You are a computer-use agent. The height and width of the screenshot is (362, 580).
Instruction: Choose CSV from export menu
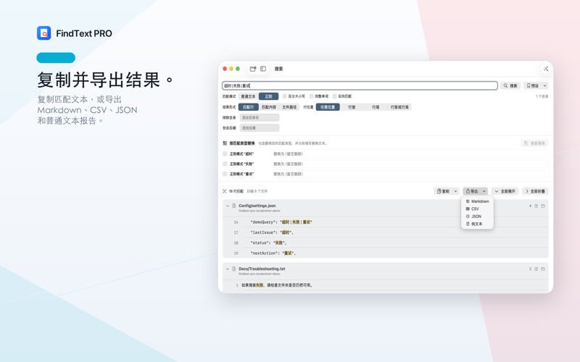477,209
